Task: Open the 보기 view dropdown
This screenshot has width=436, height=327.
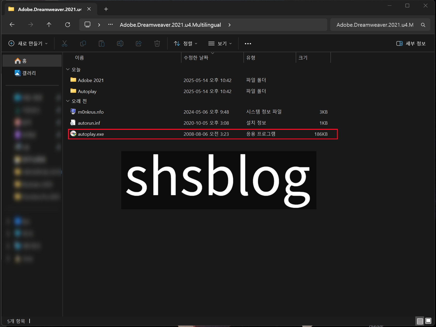Action: pos(220,43)
